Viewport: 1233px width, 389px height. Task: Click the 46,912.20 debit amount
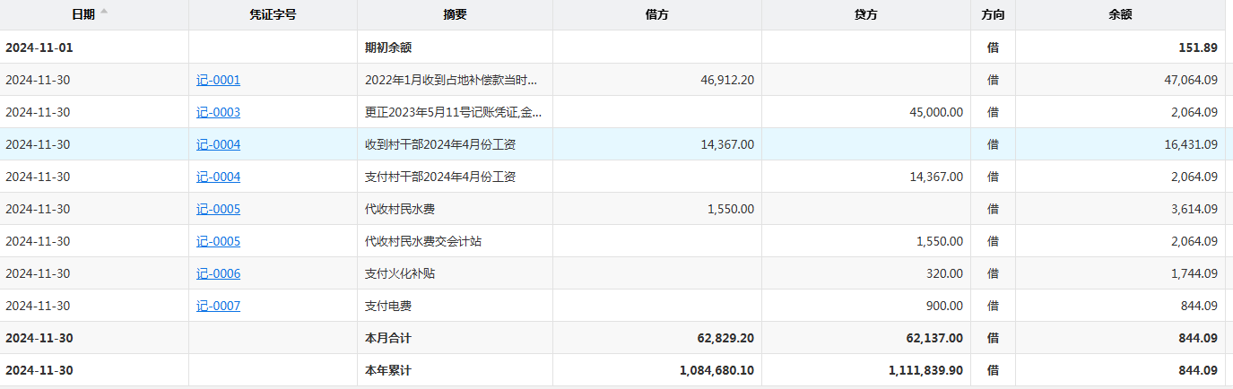coord(726,80)
